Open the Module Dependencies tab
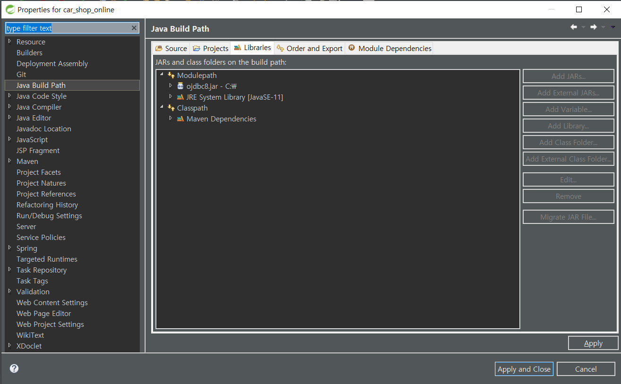This screenshot has height=384, width=621. click(x=390, y=48)
